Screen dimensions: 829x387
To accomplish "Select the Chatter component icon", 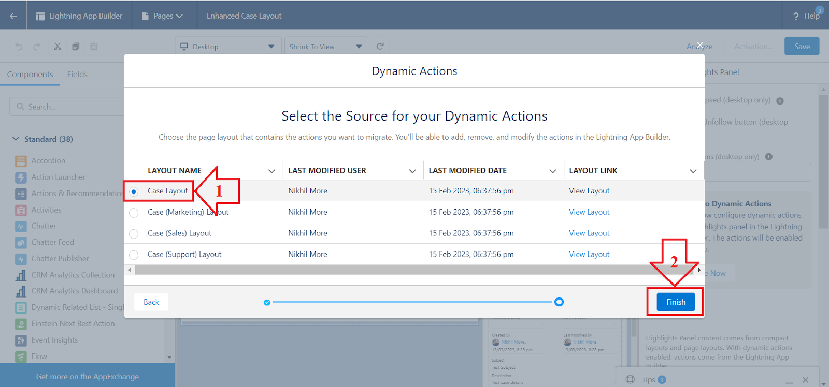I will 21,226.
